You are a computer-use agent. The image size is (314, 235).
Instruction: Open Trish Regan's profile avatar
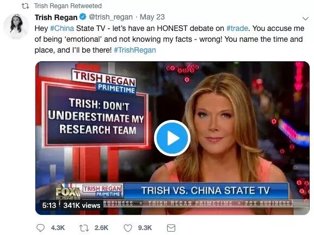(16, 26)
